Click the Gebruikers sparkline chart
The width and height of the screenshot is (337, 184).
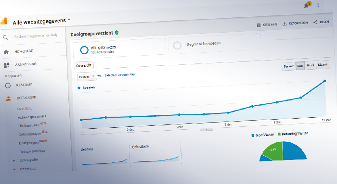coord(156,159)
